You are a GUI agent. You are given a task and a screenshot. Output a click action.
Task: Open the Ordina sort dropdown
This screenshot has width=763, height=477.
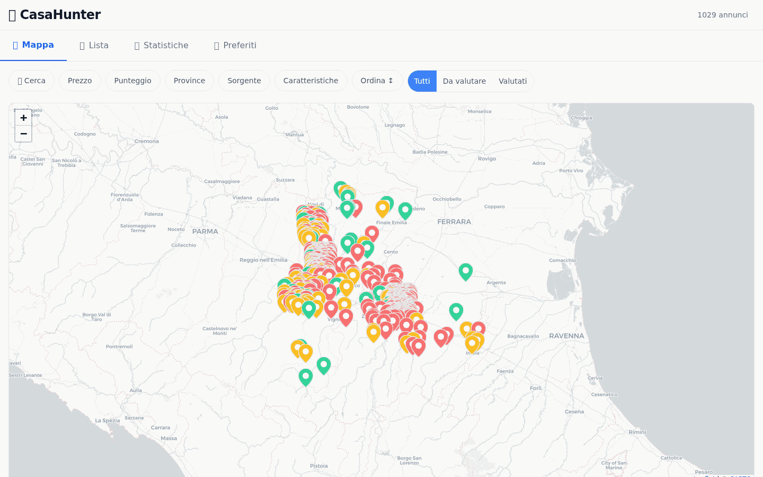click(x=377, y=81)
